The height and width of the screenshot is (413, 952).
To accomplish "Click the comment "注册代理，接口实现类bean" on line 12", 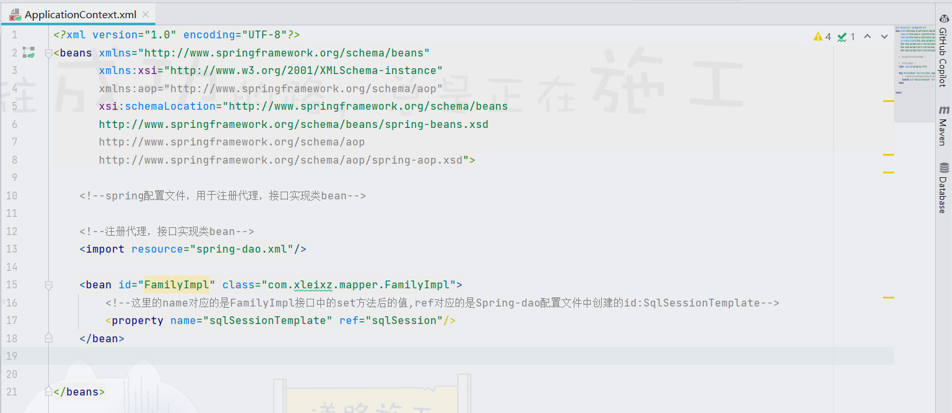I will click(x=166, y=232).
